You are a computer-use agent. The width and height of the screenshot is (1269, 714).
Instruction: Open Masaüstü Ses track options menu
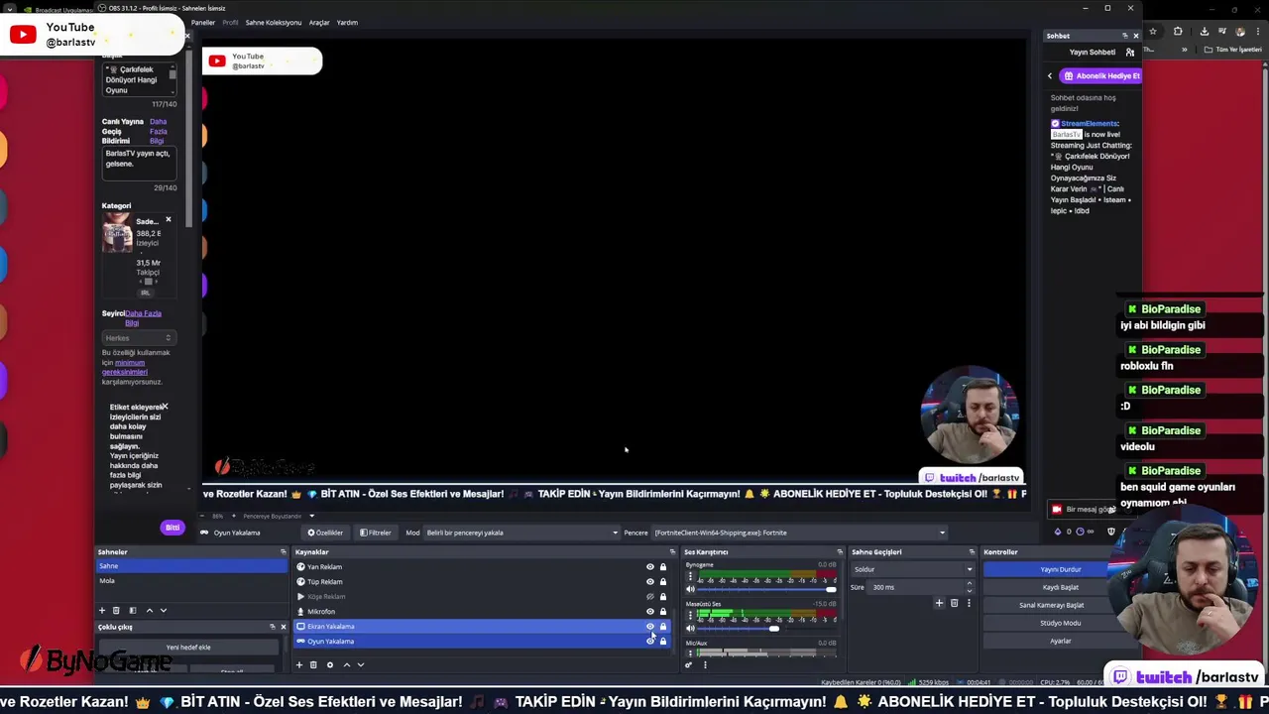(x=689, y=615)
